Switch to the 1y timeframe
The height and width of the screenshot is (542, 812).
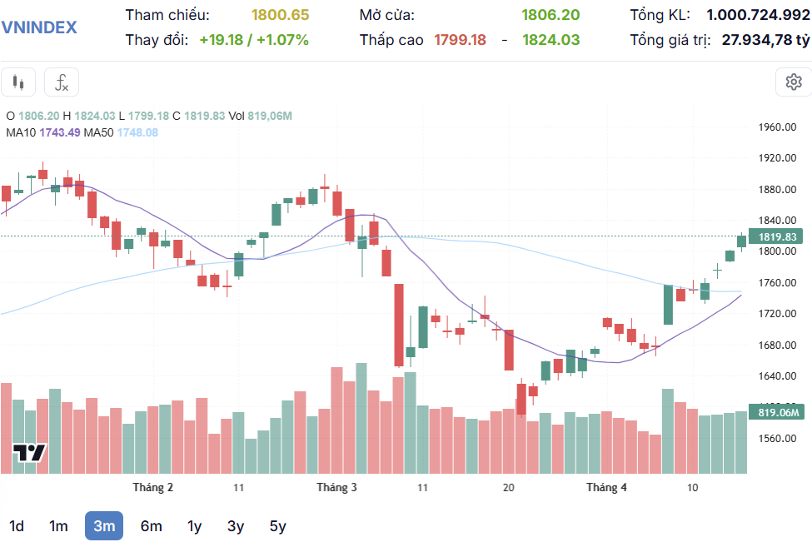coord(194,526)
